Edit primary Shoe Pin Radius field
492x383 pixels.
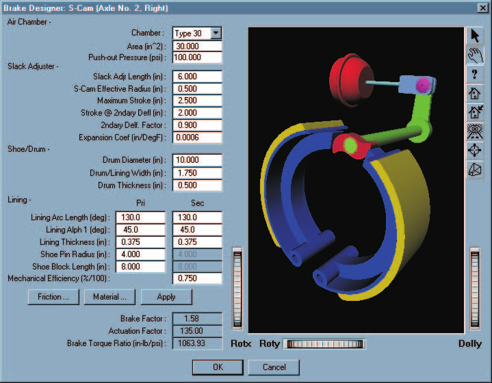pyautogui.click(x=140, y=254)
